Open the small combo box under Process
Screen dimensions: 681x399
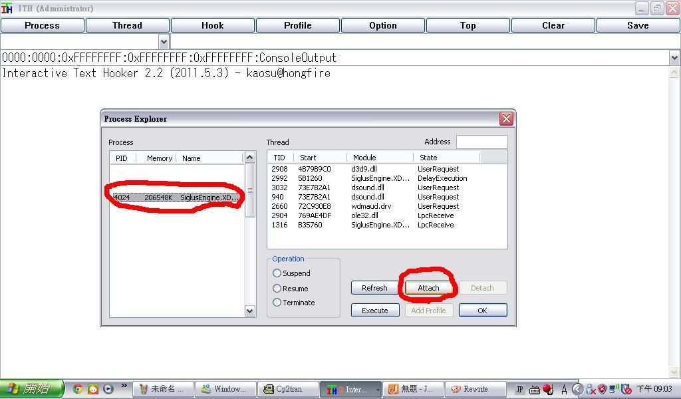pyautogui.click(x=164, y=42)
